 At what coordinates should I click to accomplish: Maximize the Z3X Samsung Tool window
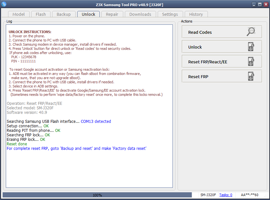point(260,5)
